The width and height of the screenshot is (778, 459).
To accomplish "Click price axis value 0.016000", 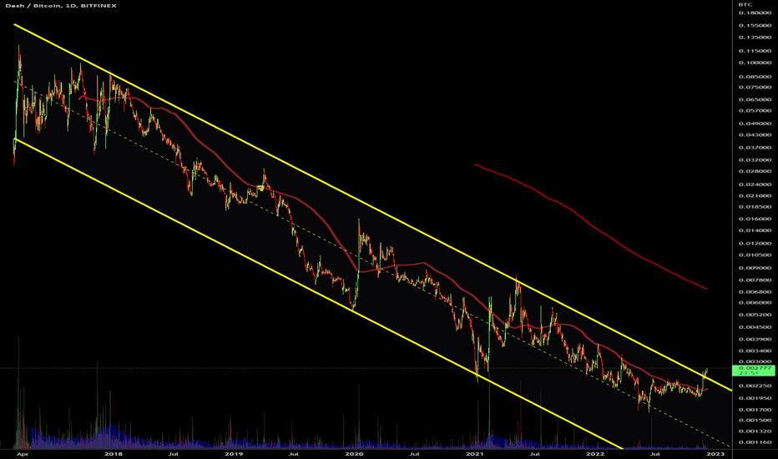I will pos(755,219).
